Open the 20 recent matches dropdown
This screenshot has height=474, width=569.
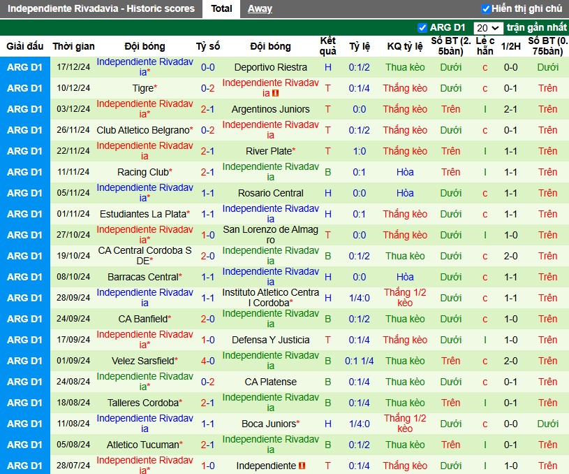488,28
